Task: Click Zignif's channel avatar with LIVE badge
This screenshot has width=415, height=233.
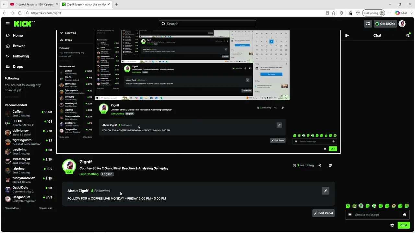Action: 69,166
